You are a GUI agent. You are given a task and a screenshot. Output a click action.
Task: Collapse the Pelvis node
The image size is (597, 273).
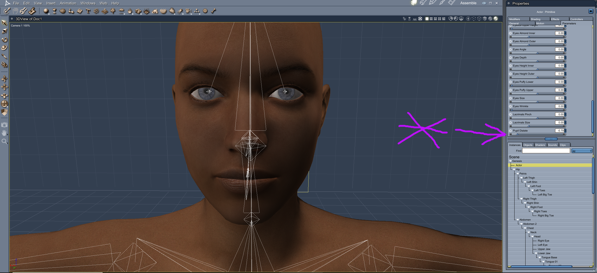518,174
